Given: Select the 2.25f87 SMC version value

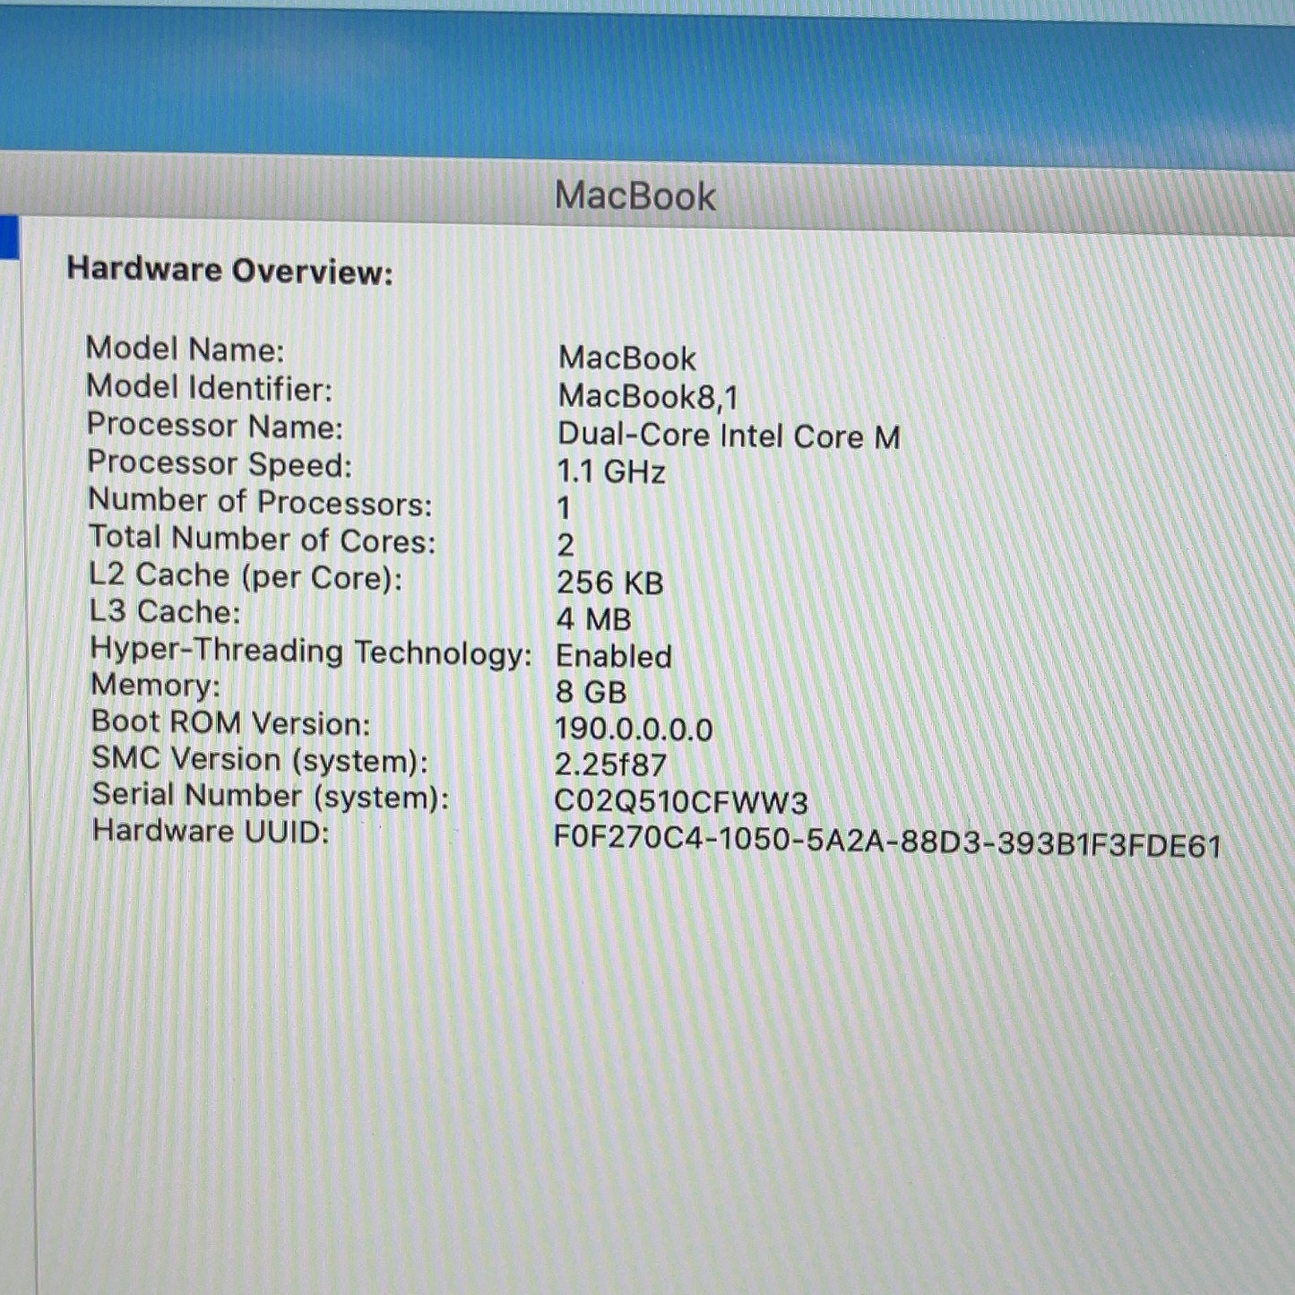Looking at the screenshot, I should pyautogui.click(x=610, y=764).
